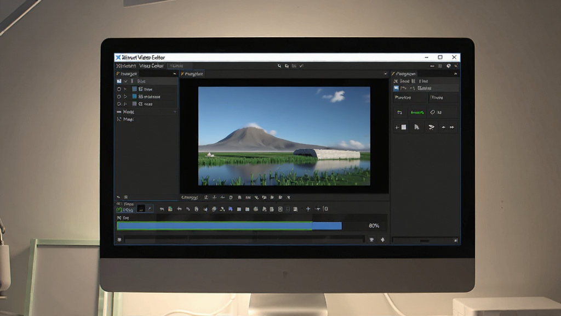Screen dimensions: 561x316
Task: Click the black box beside the green timeline label
Action: pyautogui.click(x=141, y=209)
